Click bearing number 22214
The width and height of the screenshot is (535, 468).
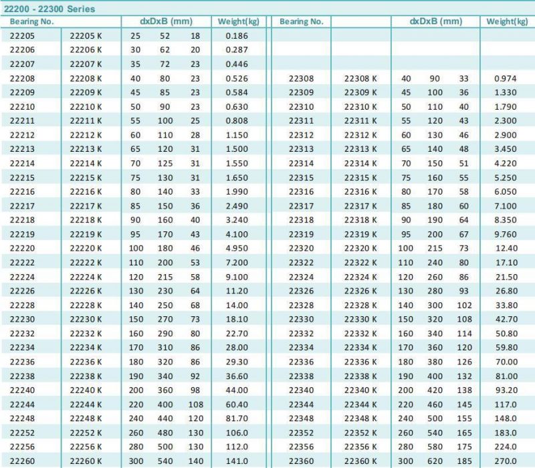point(22,163)
